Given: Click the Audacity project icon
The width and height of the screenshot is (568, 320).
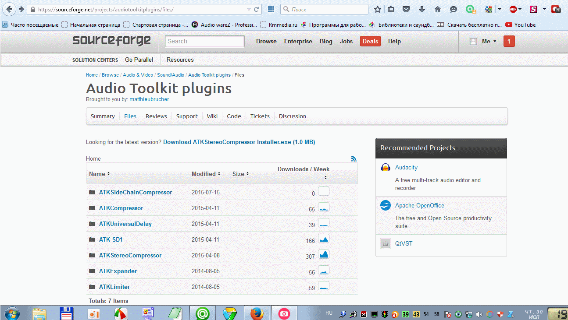Looking at the screenshot, I should pyautogui.click(x=386, y=168).
